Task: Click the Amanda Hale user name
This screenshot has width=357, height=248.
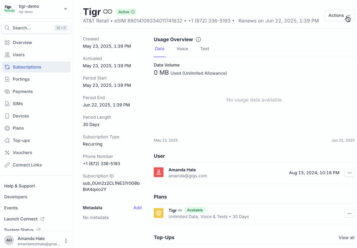Action: (182, 170)
